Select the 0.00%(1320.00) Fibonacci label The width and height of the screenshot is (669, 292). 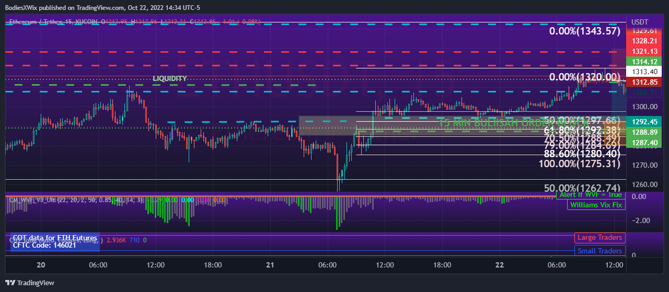(584, 77)
